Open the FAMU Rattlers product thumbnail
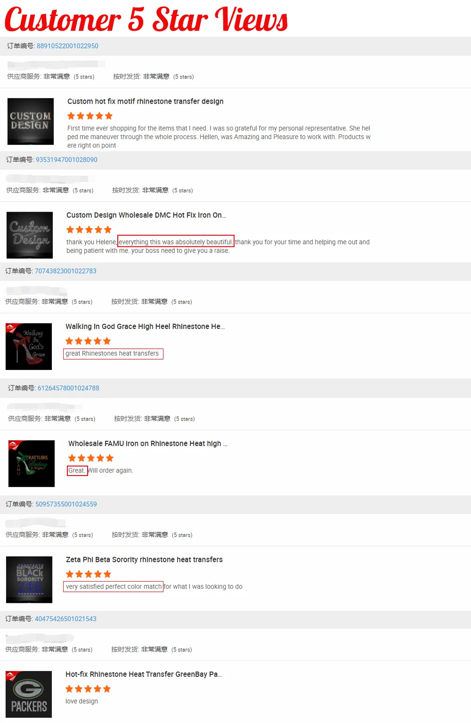The width and height of the screenshot is (471, 723). pyautogui.click(x=32, y=464)
